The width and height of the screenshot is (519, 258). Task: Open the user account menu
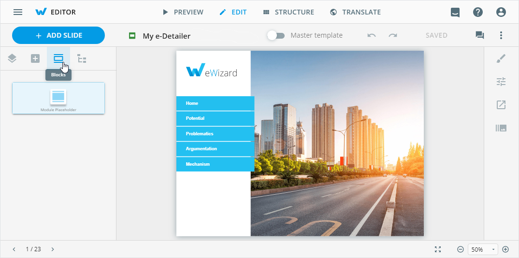pos(501,12)
